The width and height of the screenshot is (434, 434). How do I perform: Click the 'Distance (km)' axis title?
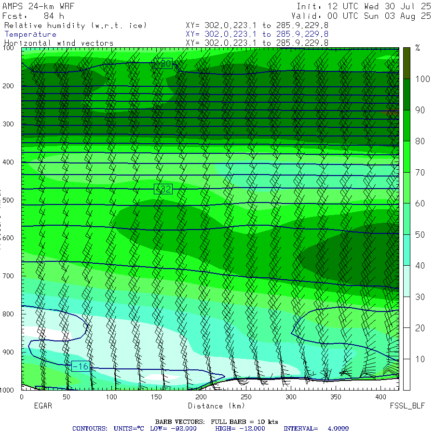pyautogui.click(x=217, y=406)
